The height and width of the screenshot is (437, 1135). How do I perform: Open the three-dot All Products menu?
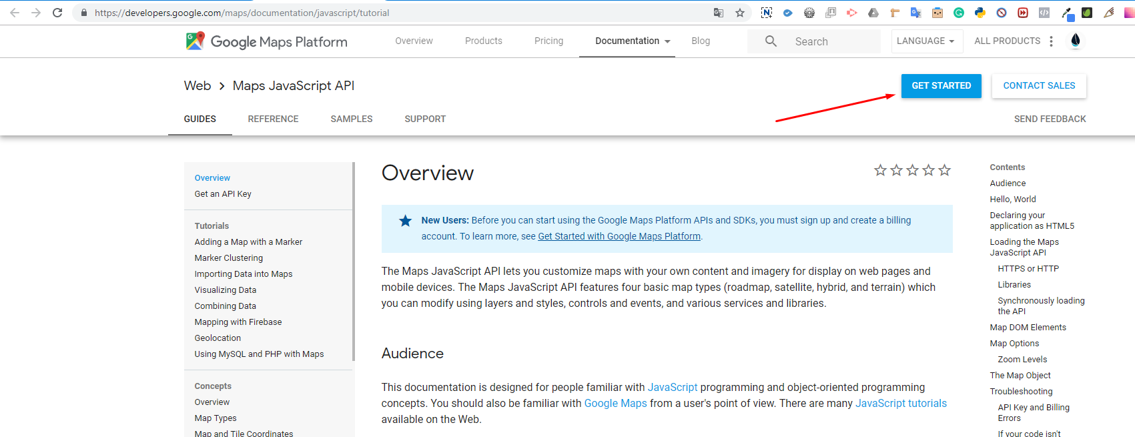1051,41
